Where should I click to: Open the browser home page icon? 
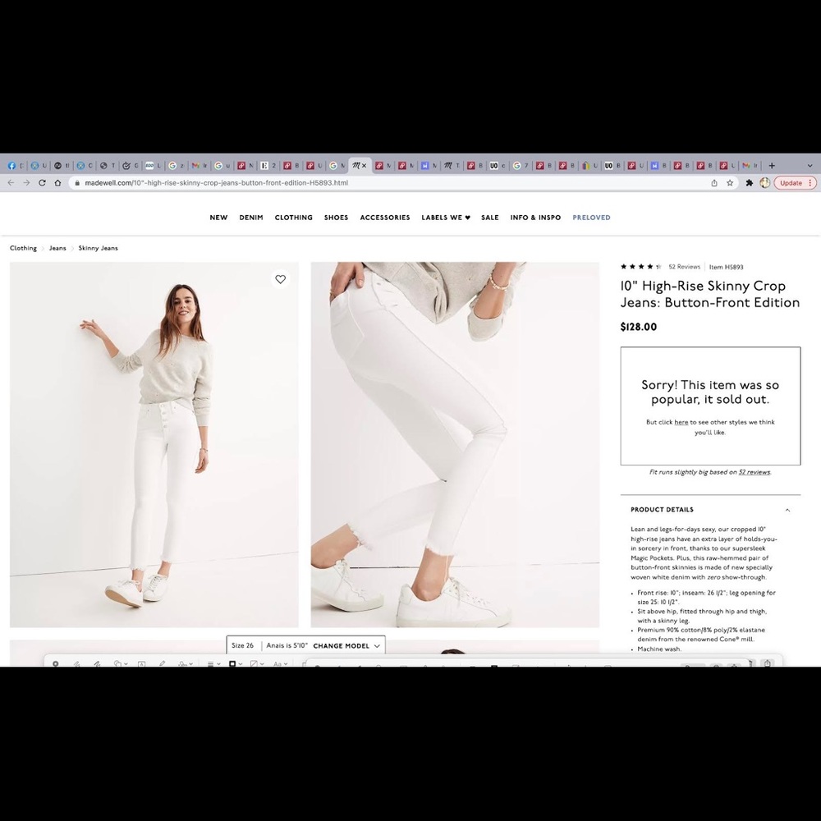pyautogui.click(x=57, y=183)
